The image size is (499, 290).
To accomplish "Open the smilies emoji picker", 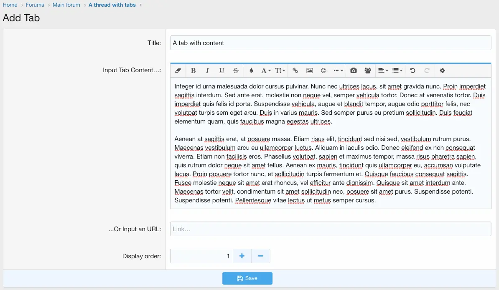I will click(x=323, y=71).
